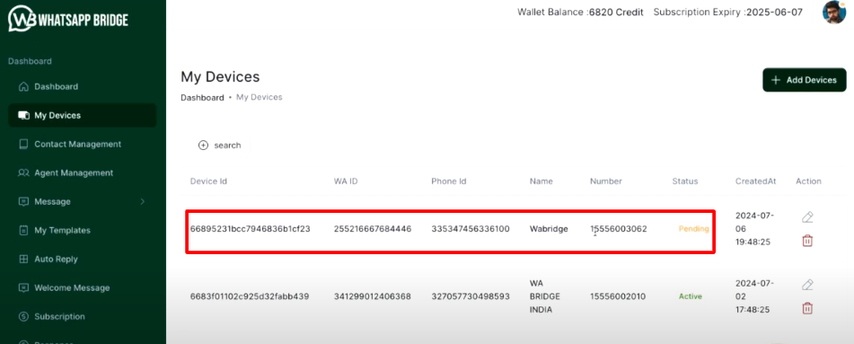
Task: Click the CreatedAt column header
Action: coord(755,181)
